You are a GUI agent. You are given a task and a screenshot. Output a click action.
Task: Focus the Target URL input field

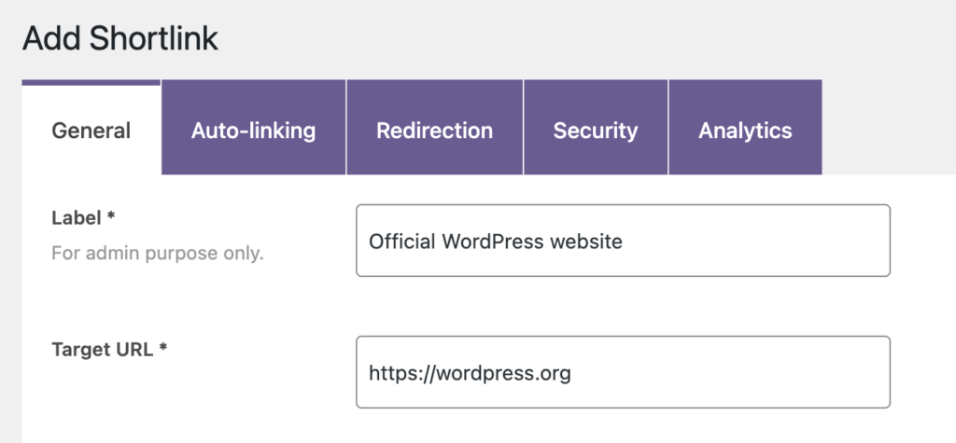point(623,372)
